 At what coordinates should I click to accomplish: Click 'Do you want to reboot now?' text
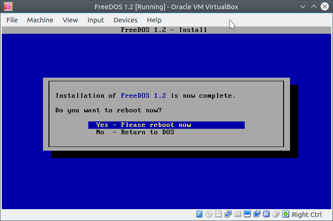pos(108,110)
